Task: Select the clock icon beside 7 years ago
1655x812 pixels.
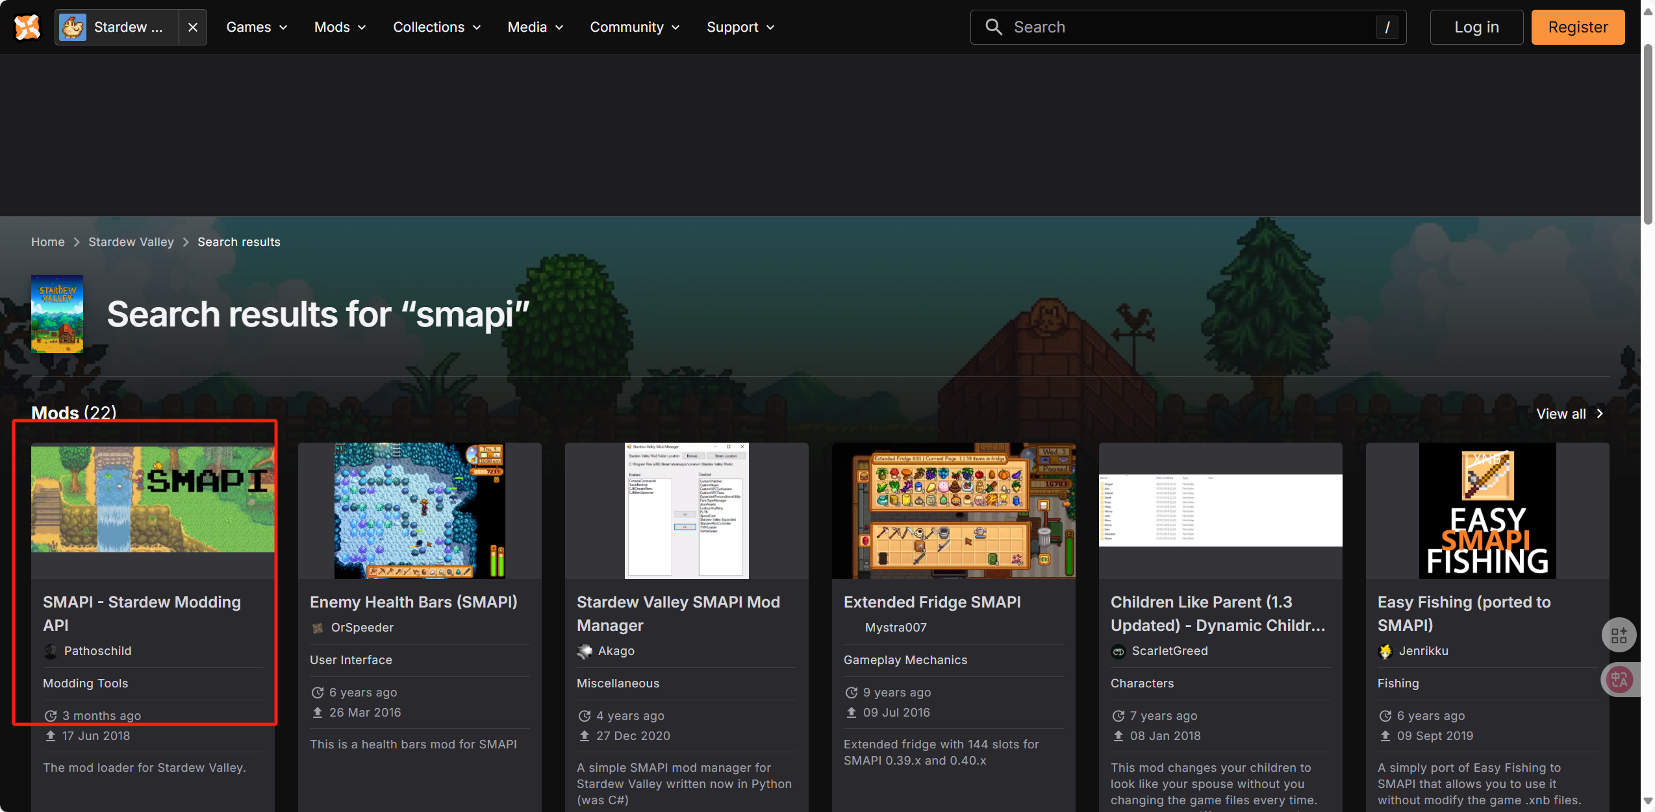Action: (1118, 716)
